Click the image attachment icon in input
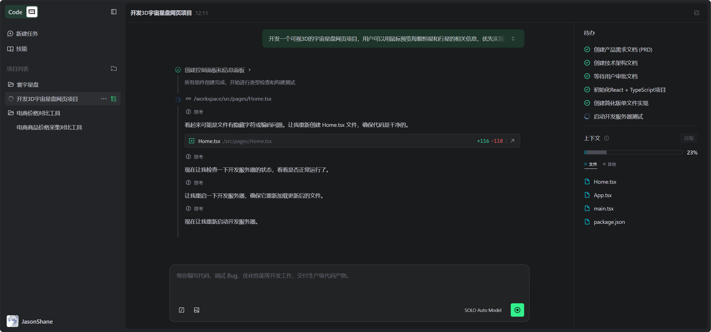711x332 pixels. pos(197,310)
